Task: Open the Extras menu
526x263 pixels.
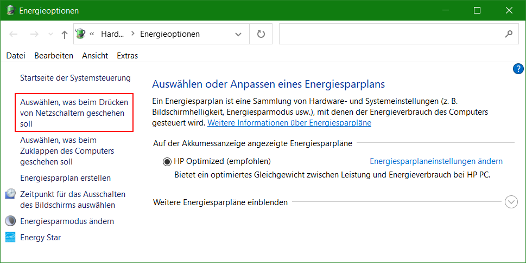Action: click(x=127, y=56)
